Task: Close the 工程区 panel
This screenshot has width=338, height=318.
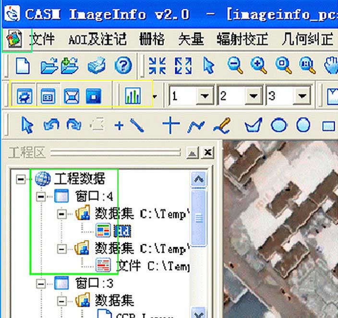Action: [207, 153]
